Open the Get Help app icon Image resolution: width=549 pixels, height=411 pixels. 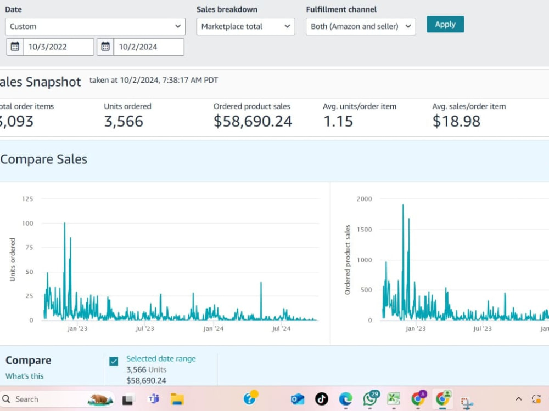(x=251, y=398)
